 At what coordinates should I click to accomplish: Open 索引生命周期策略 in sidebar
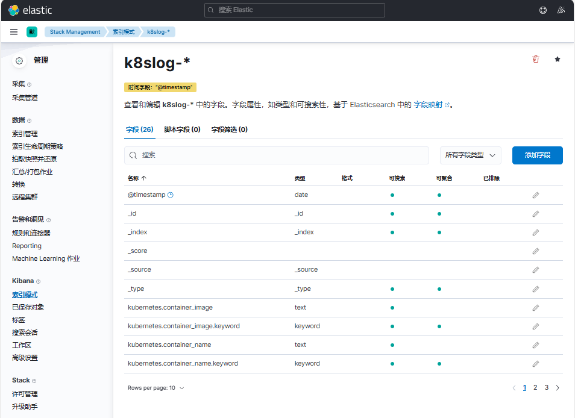point(37,146)
